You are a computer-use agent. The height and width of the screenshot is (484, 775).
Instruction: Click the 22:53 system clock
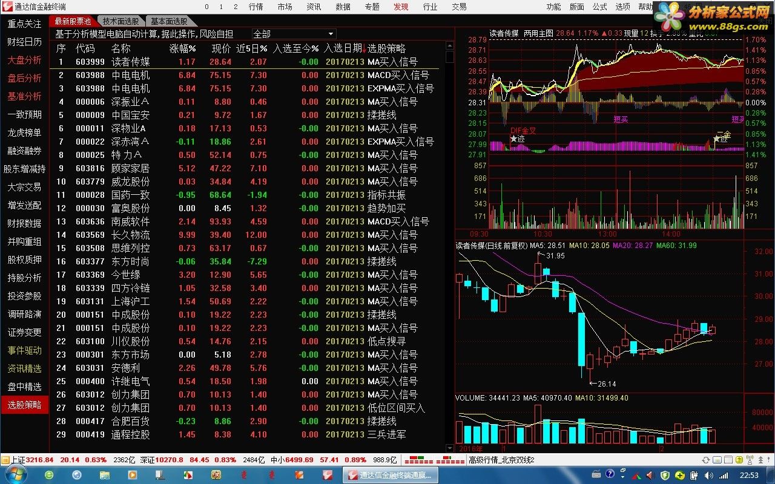coord(748,476)
